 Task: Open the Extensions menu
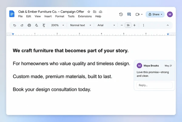coord(85,16)
